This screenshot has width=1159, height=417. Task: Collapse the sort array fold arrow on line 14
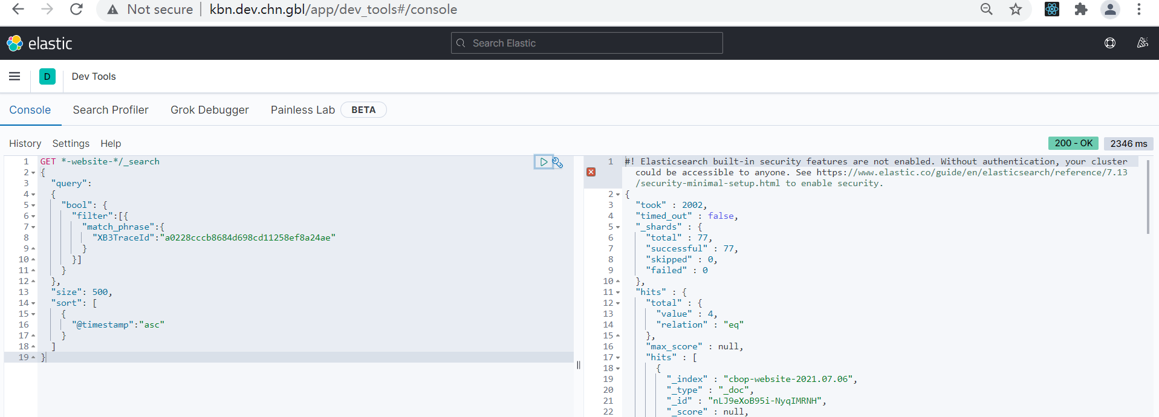pos(33,303)
